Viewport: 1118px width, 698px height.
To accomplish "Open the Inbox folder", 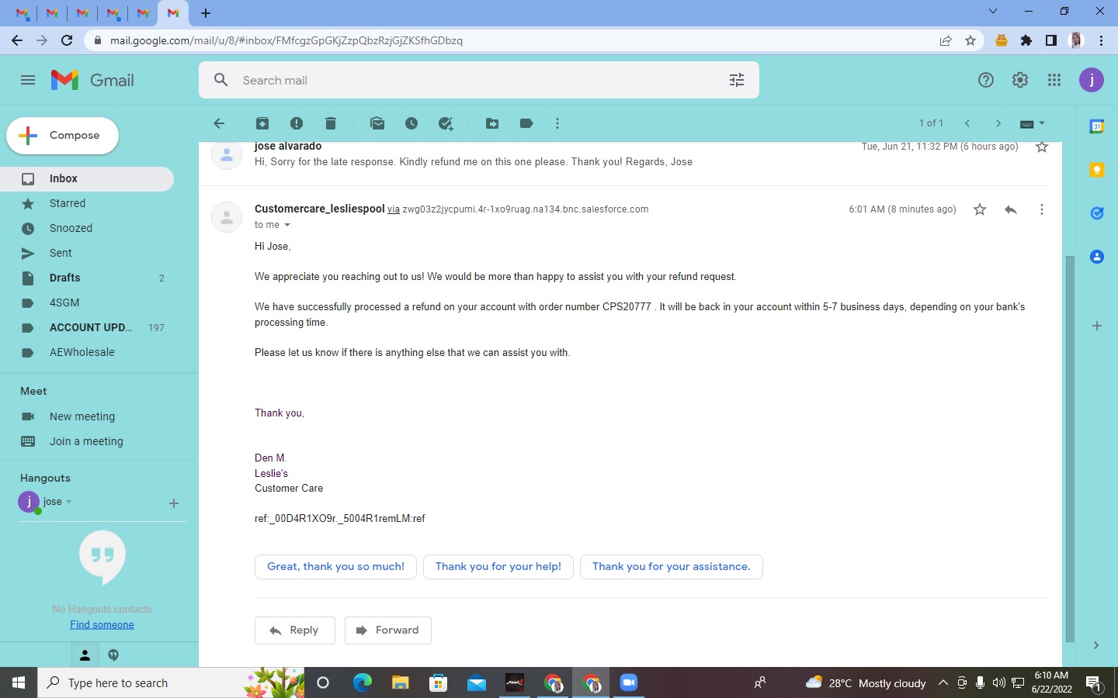I will point(87,178).
